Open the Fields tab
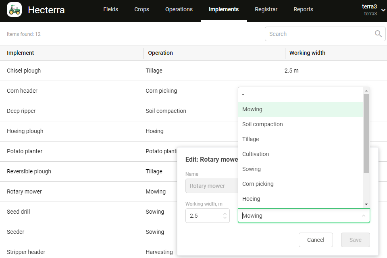387x258 pixels. [x=111, y=10]
